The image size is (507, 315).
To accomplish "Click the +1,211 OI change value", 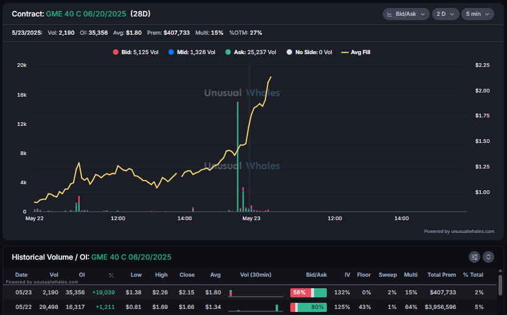I will tap(105, 307).
